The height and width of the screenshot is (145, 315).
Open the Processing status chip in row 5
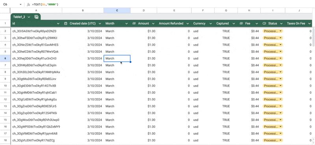(x=272, y=52)
